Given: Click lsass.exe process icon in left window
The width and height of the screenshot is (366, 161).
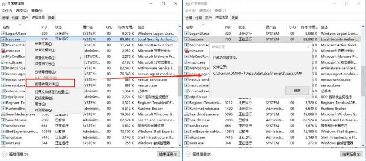Looking at the screenshot, I should point(3,39).
